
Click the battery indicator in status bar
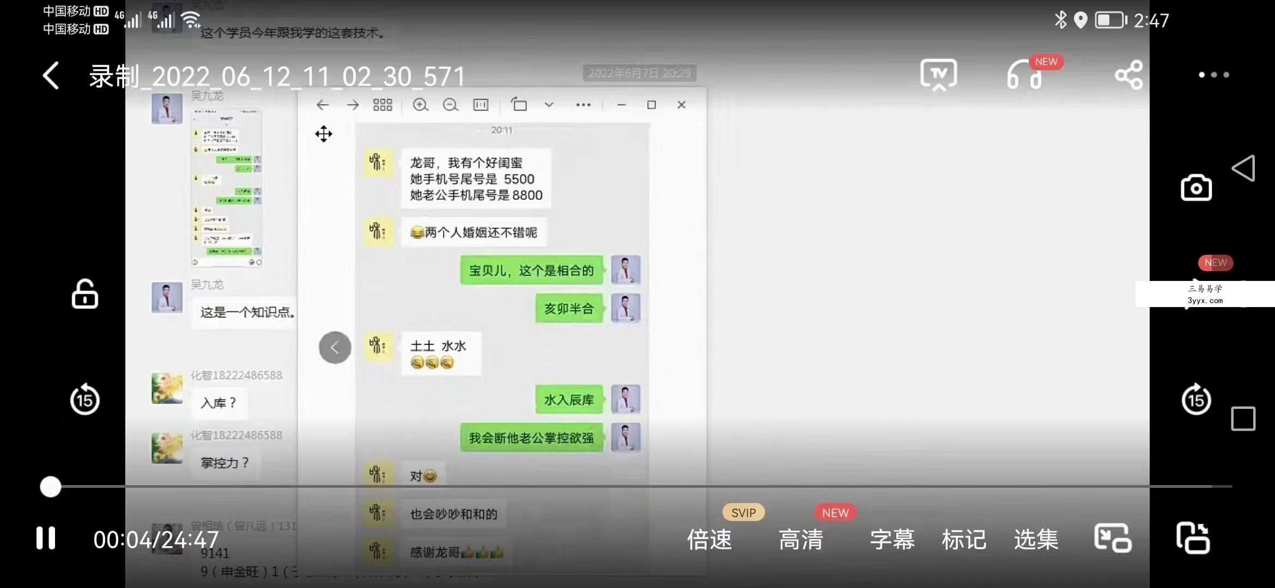[1110, 20]
